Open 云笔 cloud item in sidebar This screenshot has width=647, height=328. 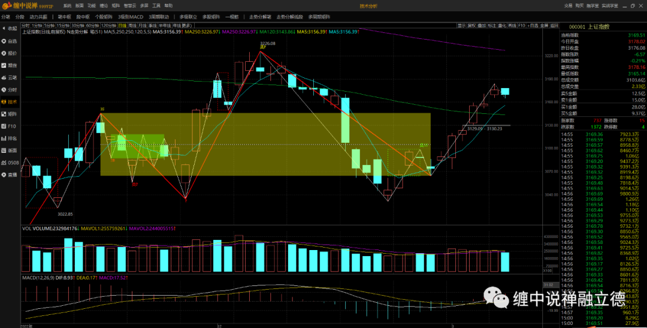point(10,77)
